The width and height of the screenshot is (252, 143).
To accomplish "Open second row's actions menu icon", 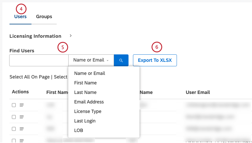I will (22, 117).
